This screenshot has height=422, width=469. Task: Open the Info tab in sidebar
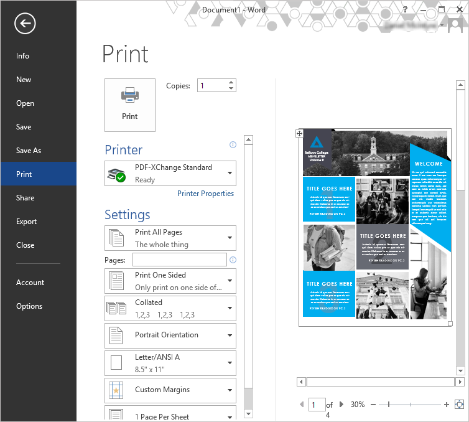coord(22,56)
